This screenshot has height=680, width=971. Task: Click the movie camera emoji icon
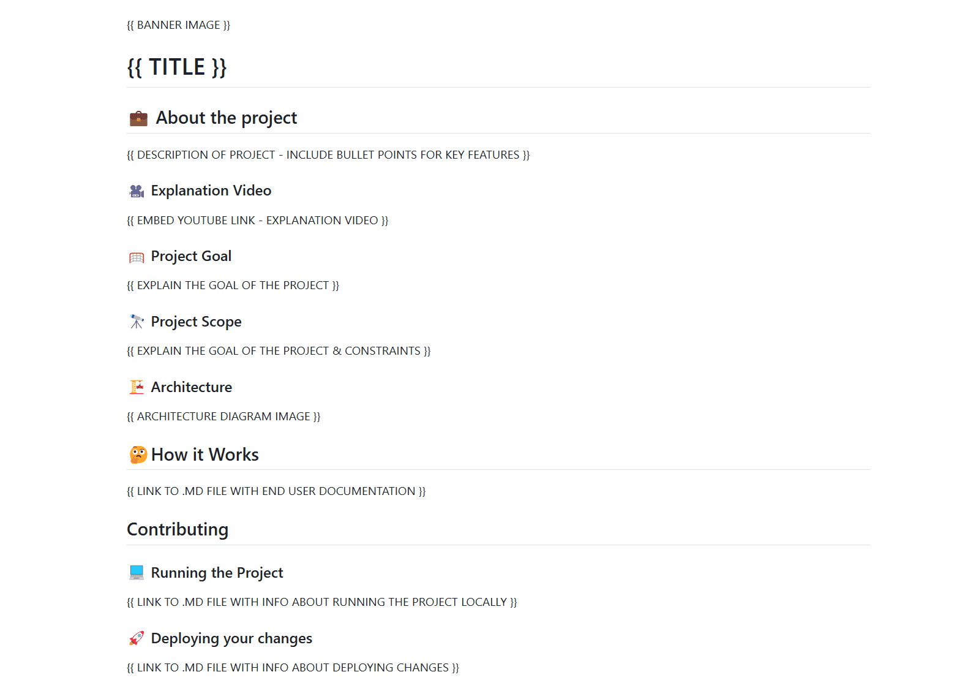pyautogui.click(x=137, y=191)
